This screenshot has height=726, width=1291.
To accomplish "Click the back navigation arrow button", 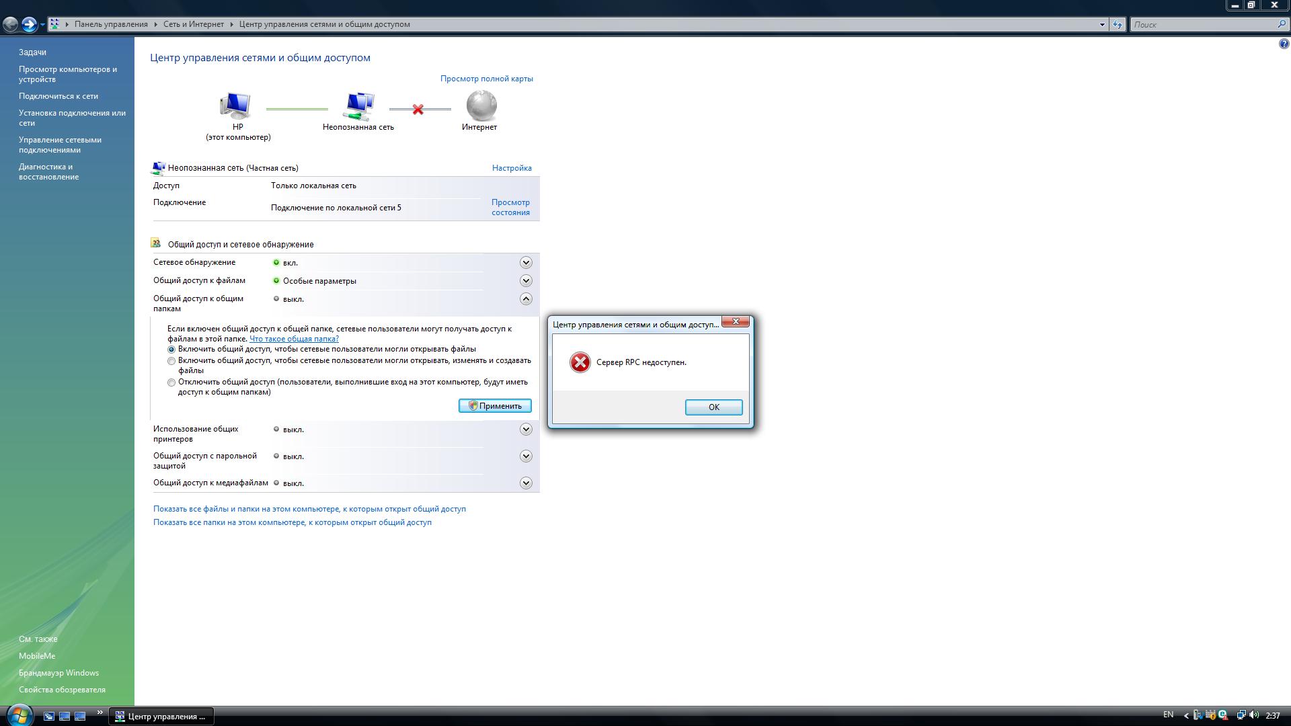I will point(11,25).
